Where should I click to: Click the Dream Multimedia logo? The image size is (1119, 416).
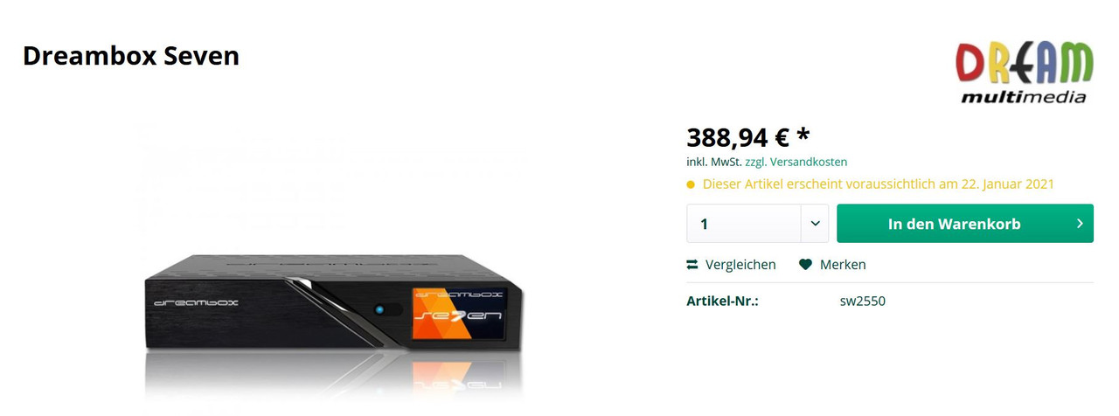tap(1024, 72)
